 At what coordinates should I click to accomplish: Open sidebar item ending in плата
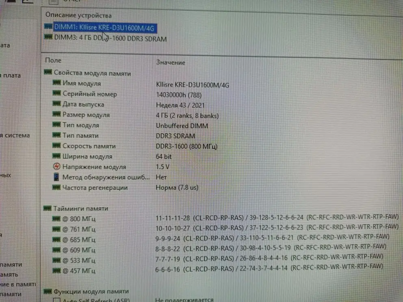pyautogui.click(x=10, y=75)
